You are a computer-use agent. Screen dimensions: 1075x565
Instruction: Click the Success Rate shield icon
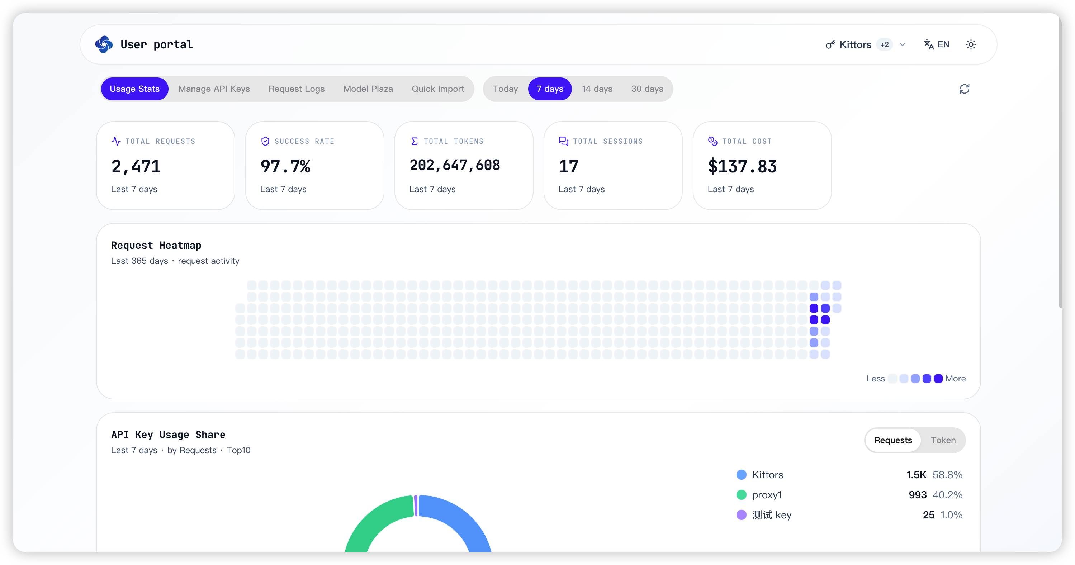(x=265, y=141)
